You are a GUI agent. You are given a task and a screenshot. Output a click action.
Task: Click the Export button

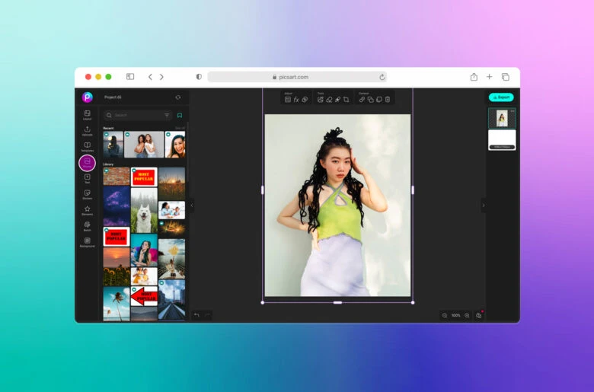pyautogui.click(x=501, y=97)
